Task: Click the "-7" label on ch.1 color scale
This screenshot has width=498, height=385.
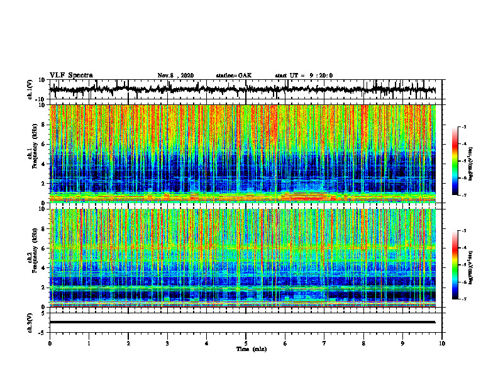Action: pos(464,196)
